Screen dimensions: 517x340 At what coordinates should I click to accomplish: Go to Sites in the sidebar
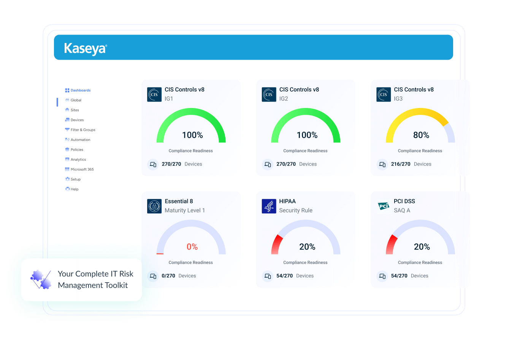(x=72, y=110)
